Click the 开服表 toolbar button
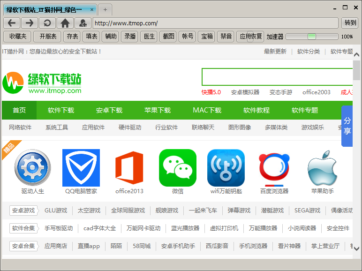362x271 pixels. click(x=48, y=37)
